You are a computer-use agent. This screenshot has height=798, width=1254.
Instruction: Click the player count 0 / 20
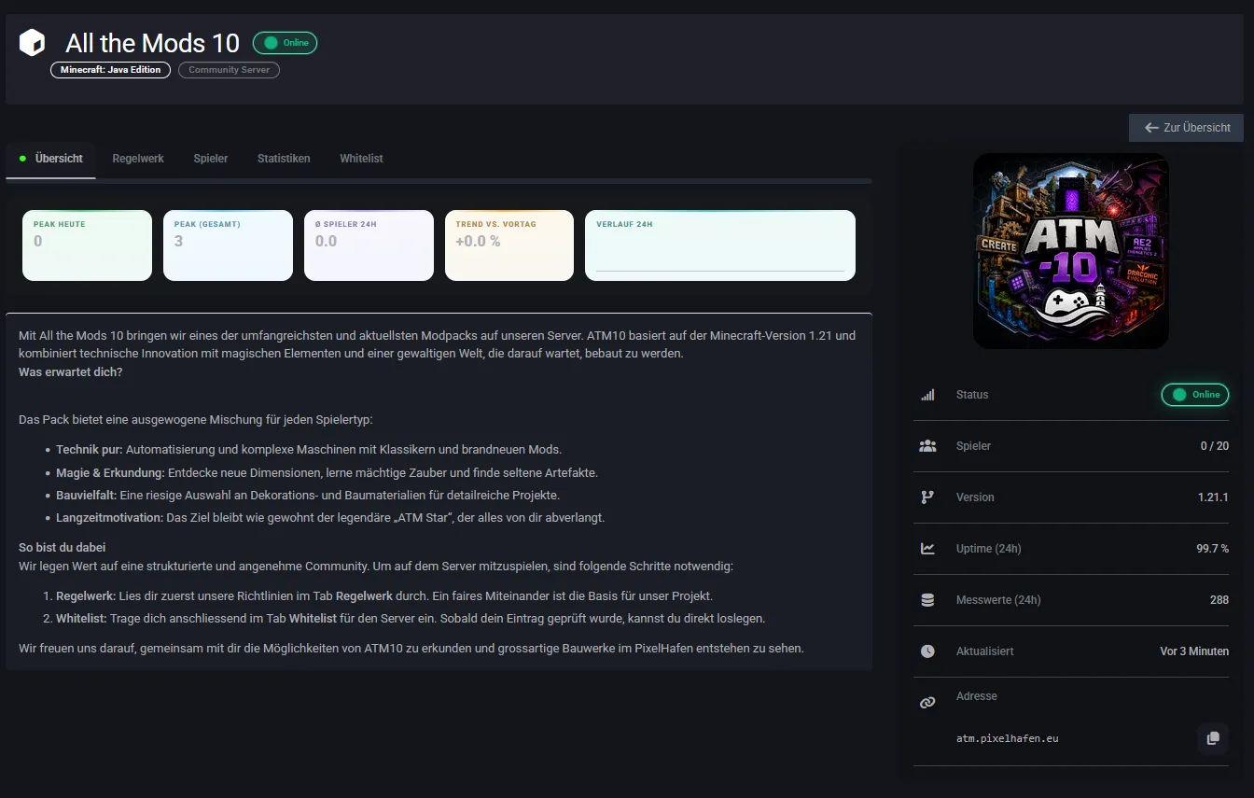coord(1215,446)
